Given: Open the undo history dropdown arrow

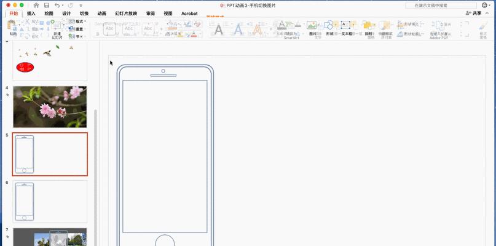Looking at the screenshot, I should coord(63,6).
